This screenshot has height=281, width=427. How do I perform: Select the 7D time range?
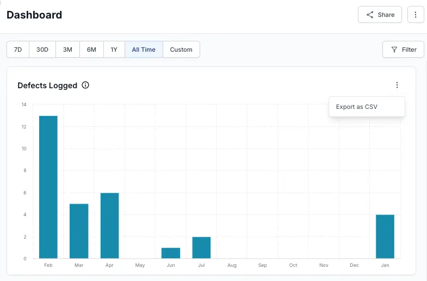(x=18, y=50)
